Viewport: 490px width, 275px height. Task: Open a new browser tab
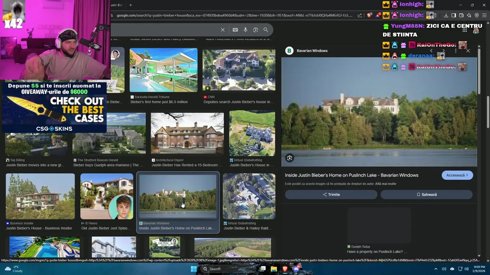(x=131, y=5)
